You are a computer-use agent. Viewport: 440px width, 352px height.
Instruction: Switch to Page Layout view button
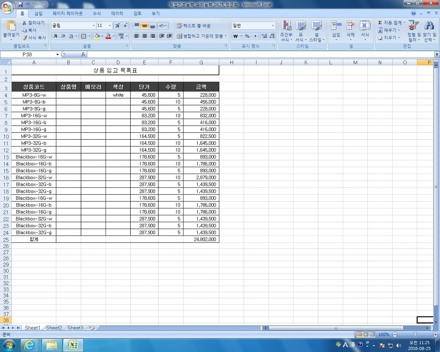[366, 334]
